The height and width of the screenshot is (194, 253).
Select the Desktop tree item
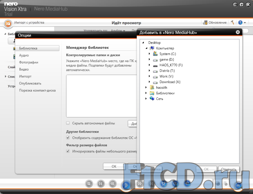[155, 43]
